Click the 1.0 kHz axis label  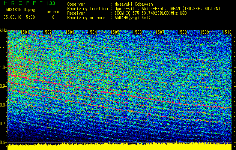[x=3, y=68]
